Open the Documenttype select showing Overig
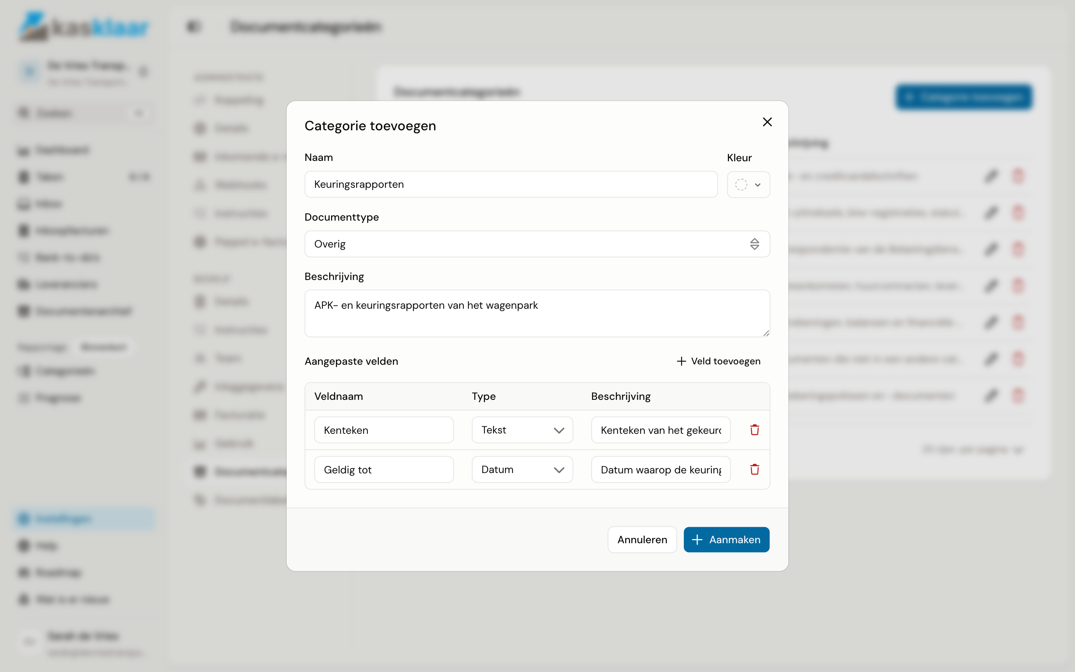Viewport: 1075px width, 672px height. coord(537,244)
